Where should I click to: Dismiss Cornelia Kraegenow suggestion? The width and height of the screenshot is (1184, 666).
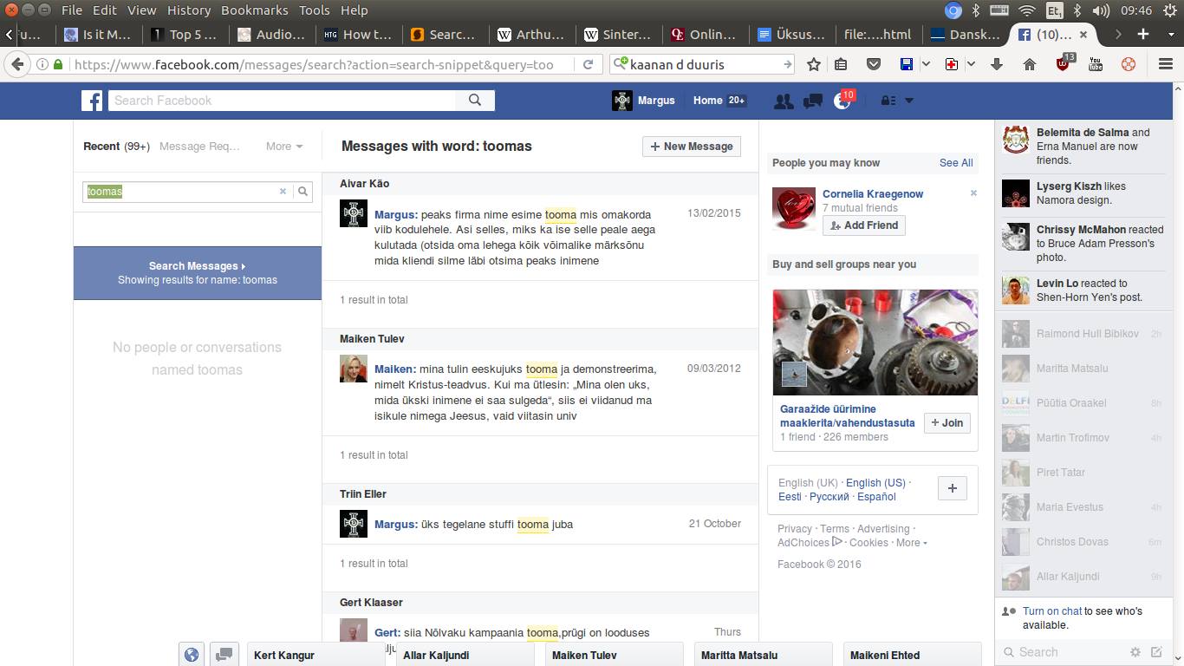(x=973, y=193)
